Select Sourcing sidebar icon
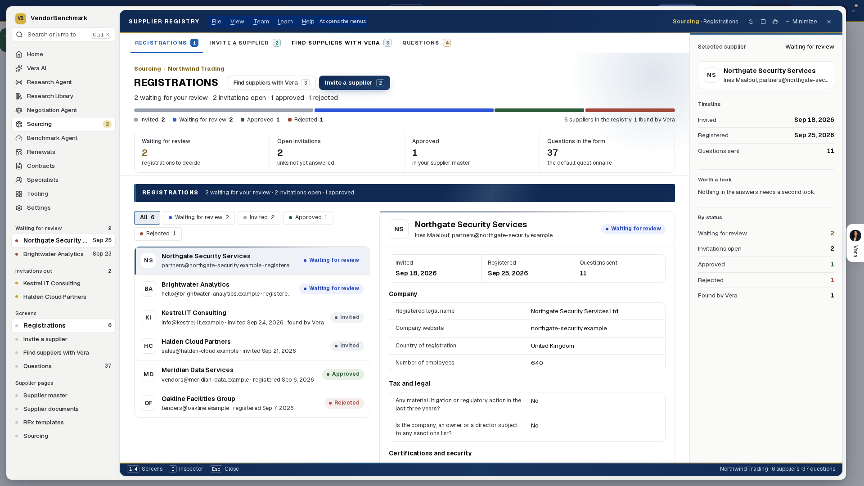This screenshot has height=486, width=864. click(19, 124)
